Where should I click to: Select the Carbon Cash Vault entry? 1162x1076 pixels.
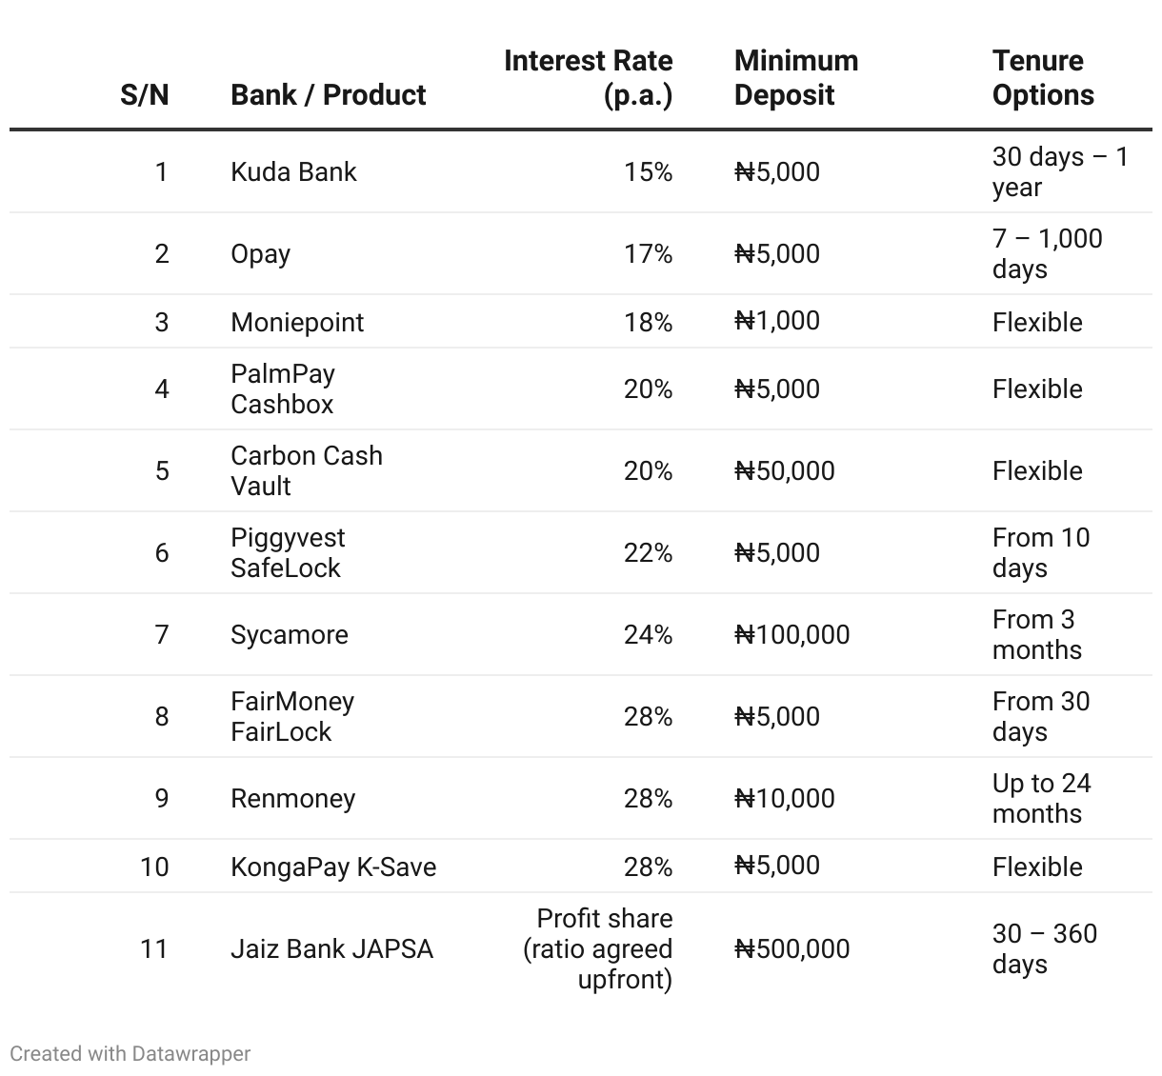pos(307,470)
